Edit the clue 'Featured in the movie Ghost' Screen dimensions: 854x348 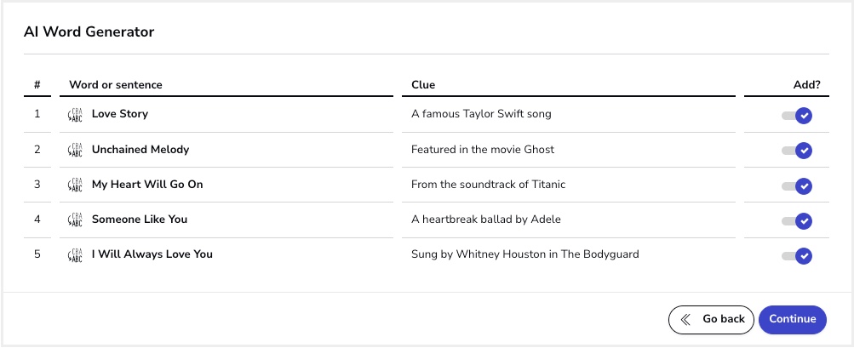(x=483, y=149)
